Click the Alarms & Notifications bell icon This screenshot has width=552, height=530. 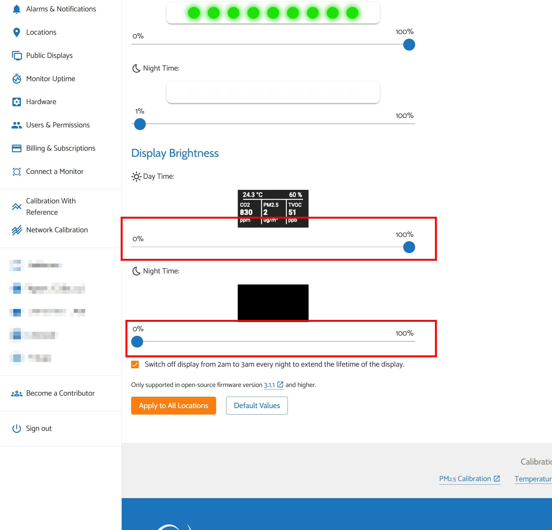point(16,9)
